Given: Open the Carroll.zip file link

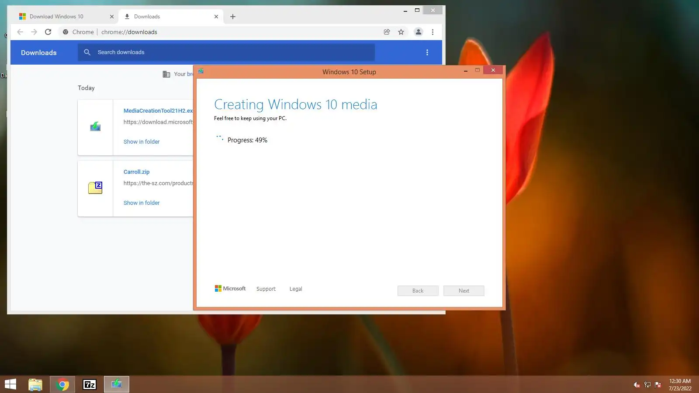Looking at the screenshot, I should point(136,172).
